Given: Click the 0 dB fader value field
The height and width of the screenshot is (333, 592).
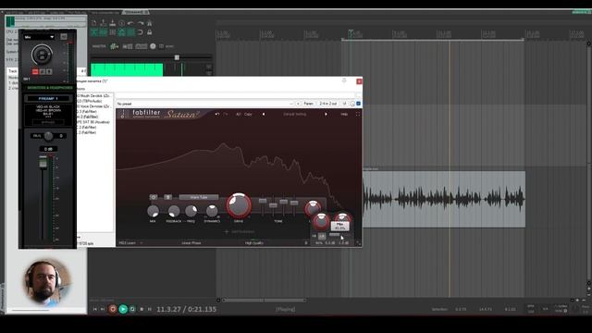Looking at the screenshot, I should click(48, 149).
